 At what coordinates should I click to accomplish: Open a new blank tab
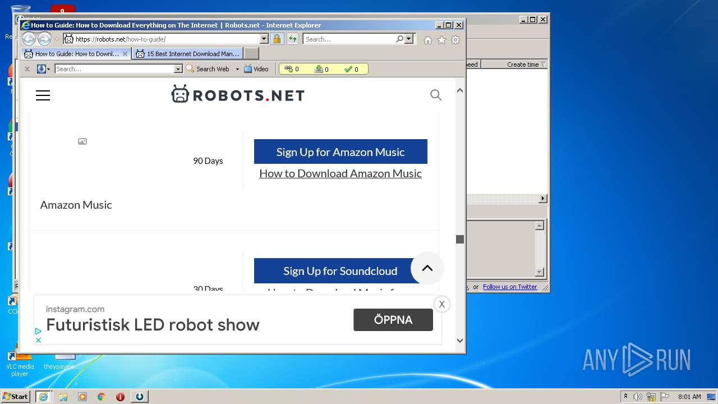[251, 54]
